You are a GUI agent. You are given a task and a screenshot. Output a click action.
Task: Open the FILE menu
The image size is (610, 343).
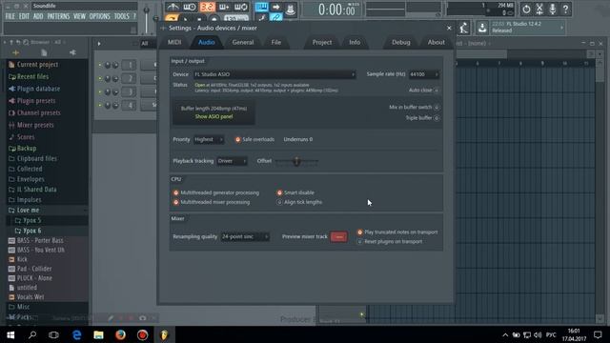[x=10, y=16]
